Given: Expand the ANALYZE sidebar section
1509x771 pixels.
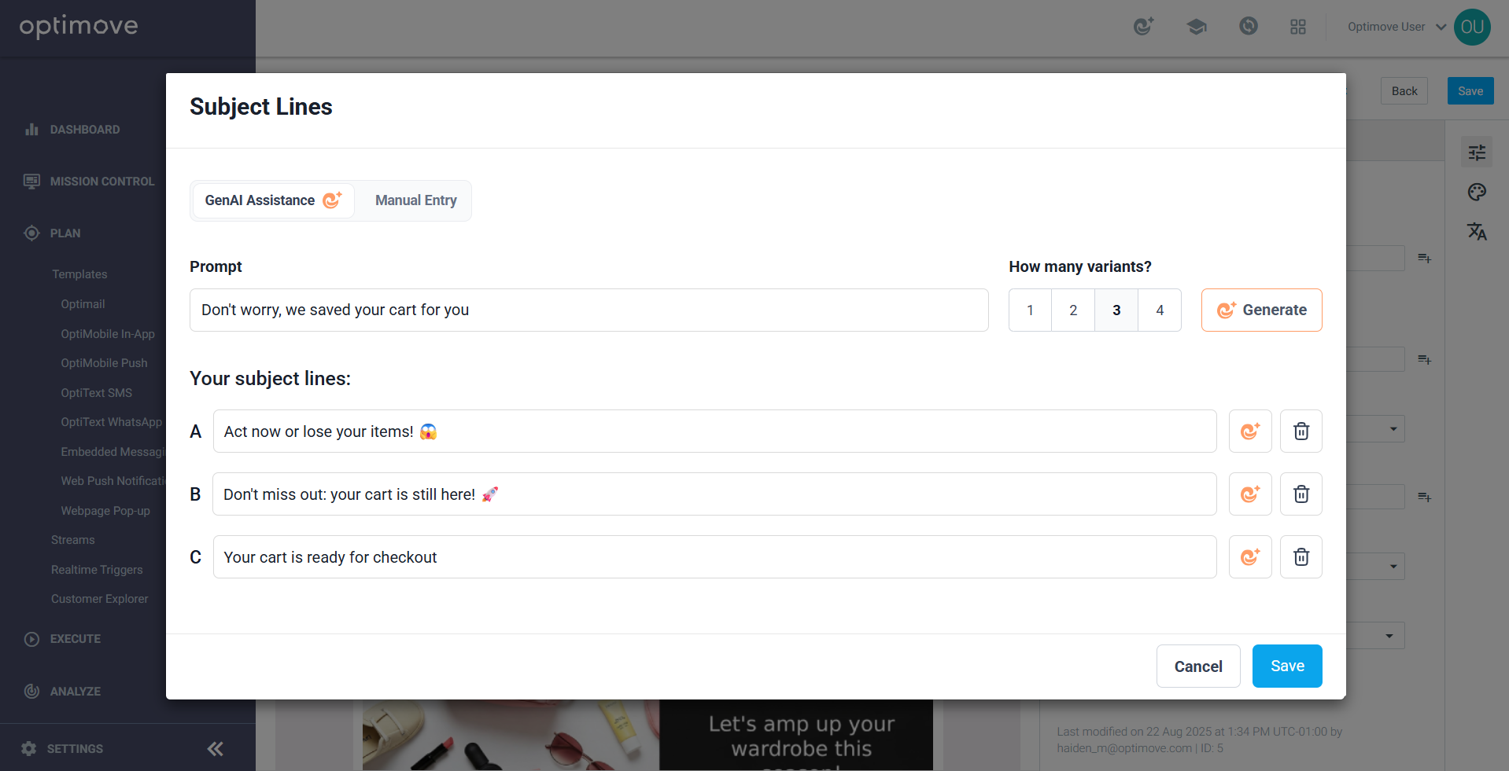Looking at the screenshot, I should click(x=75, y=692).
